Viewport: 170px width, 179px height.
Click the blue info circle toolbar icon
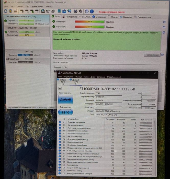coord(92,12)
